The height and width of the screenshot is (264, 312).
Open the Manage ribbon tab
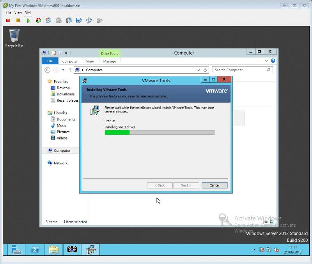tap(110, 61)
